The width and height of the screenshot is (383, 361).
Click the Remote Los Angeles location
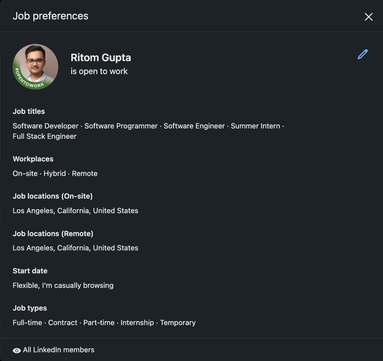[75, 248]
